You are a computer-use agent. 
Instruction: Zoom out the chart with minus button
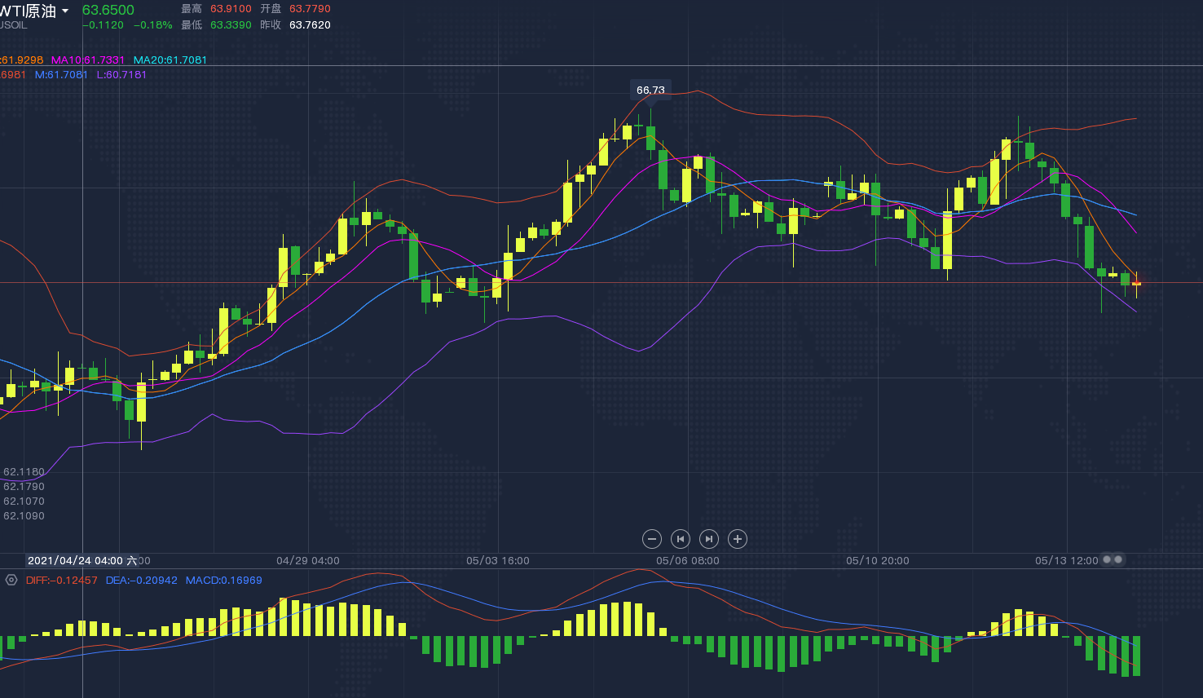(x=651, y=539)
